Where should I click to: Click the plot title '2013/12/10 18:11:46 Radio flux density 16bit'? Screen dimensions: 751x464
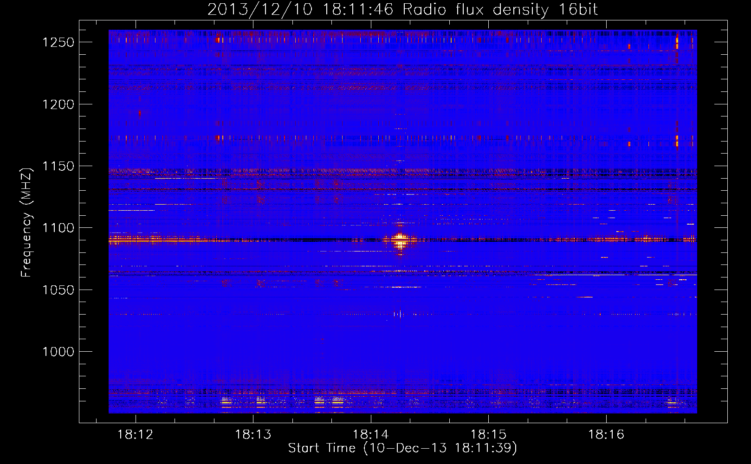[x=402, y=10]
